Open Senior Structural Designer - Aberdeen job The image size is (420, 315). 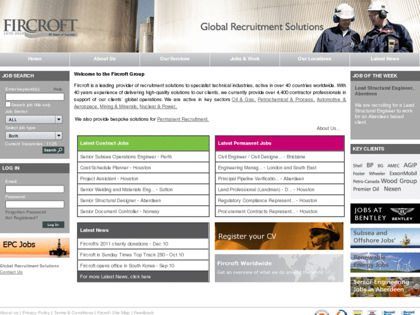tap(143, 201)
